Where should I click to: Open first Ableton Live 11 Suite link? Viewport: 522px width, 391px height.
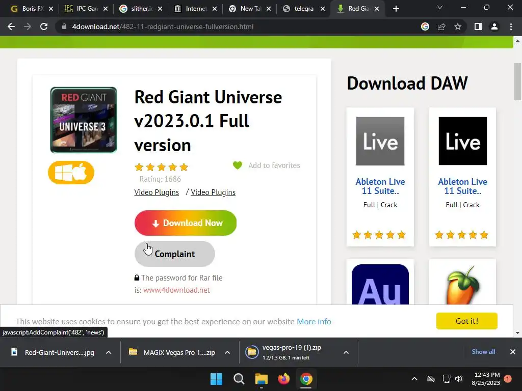[x=380, y=186]
